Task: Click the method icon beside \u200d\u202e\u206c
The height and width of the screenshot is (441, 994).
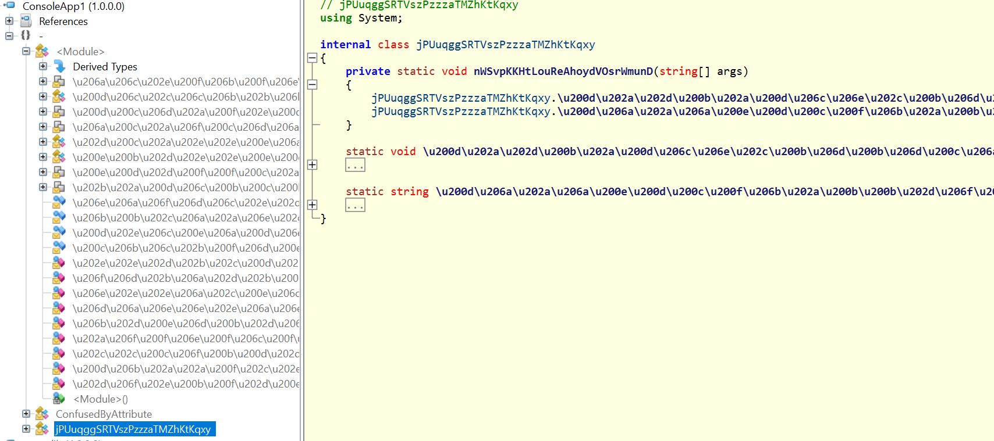Action: tap(59, 232)
